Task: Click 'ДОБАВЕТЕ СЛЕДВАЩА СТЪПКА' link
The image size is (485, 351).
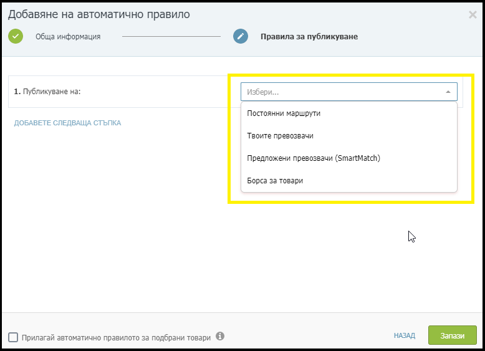Action: click(x=67, y=123)
